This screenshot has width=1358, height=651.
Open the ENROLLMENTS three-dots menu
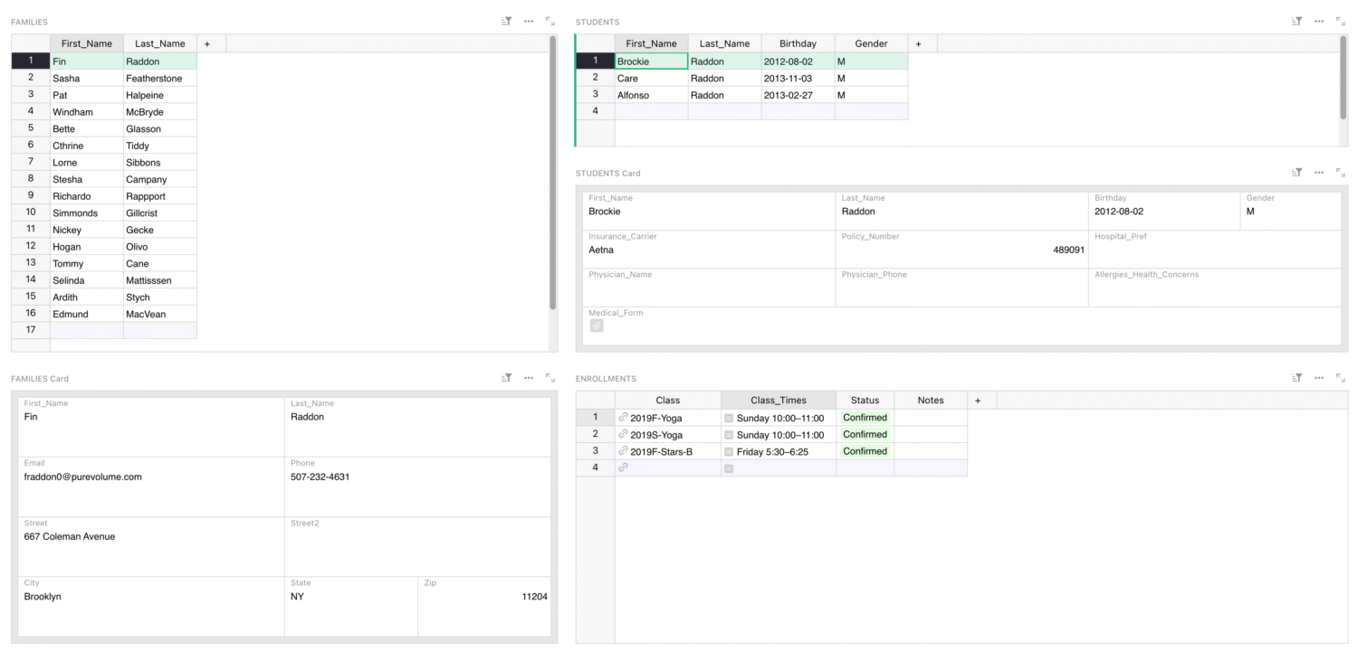[x=1319, y=378]
